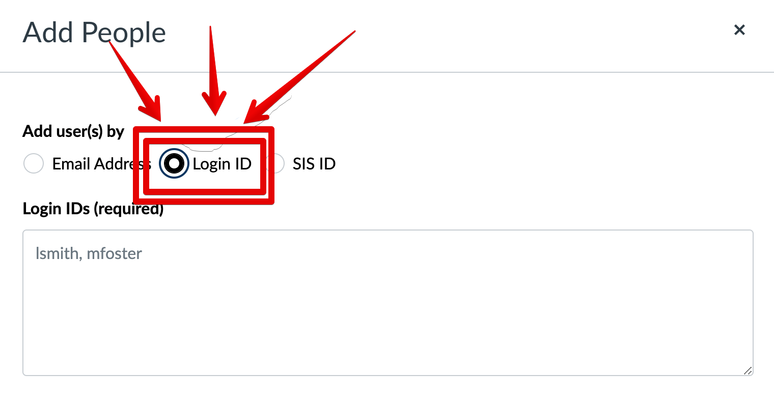Click the text area resize handle
The height and width of the screenshot is (401, 774).
[x=748, y=370]
